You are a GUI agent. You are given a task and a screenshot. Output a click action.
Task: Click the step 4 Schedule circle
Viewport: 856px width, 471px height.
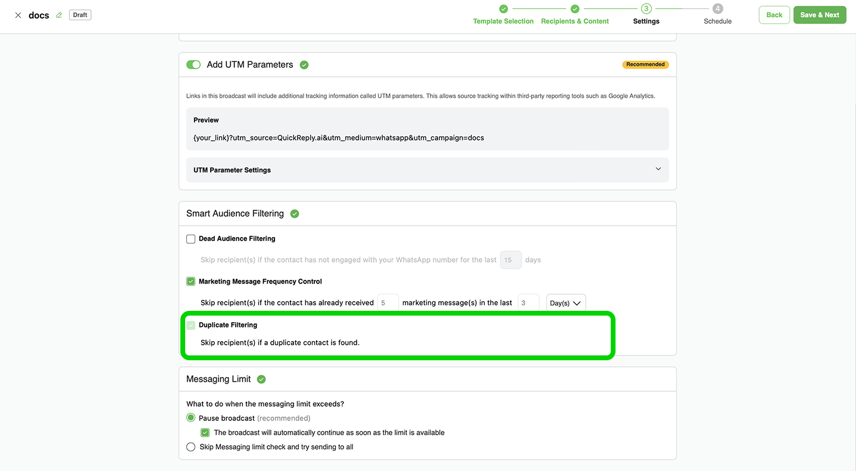point(718,9)
